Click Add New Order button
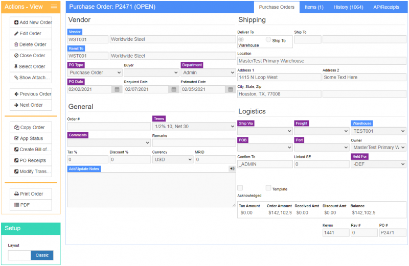409x266 pixels. click(x=31, y=22)
